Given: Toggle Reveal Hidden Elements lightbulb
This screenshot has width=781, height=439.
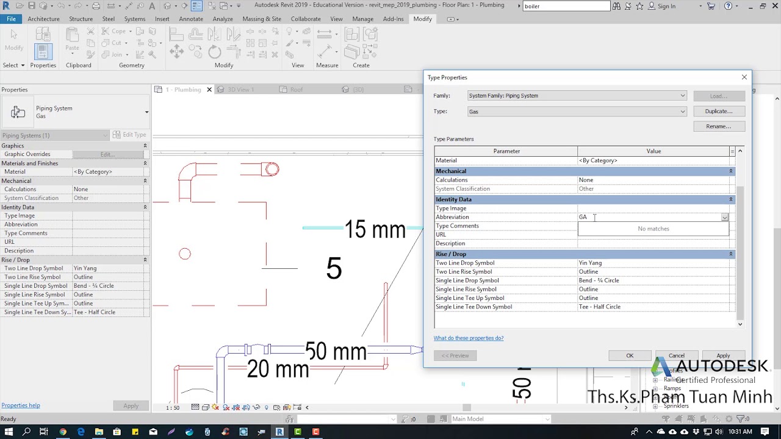Looking at the screenshot, I should [x=266, y=407].
